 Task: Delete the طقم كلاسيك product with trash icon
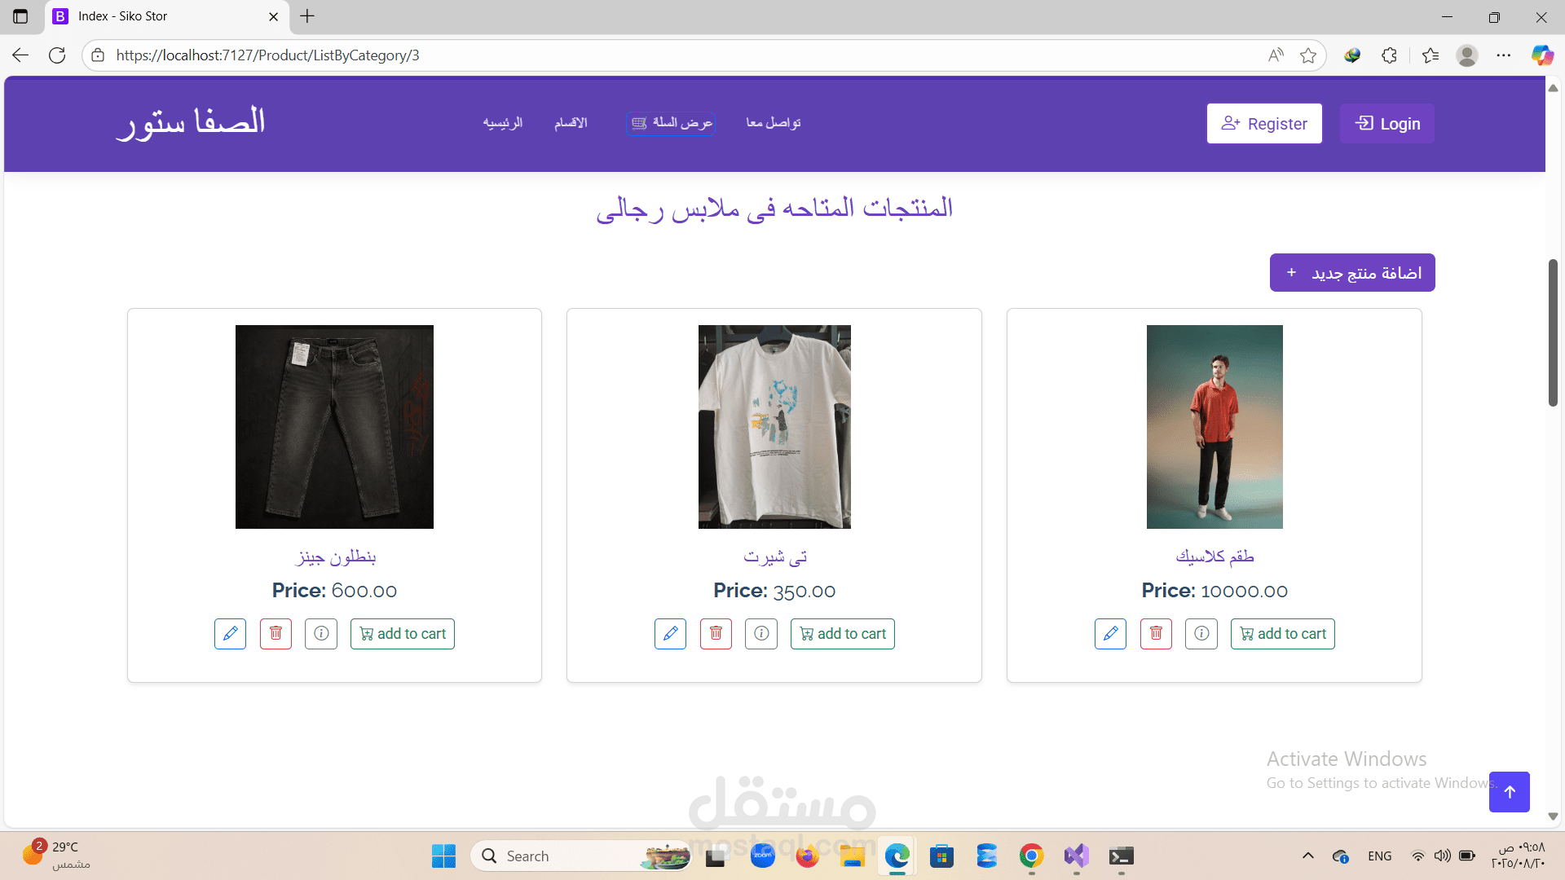(x=1156, y=634)
